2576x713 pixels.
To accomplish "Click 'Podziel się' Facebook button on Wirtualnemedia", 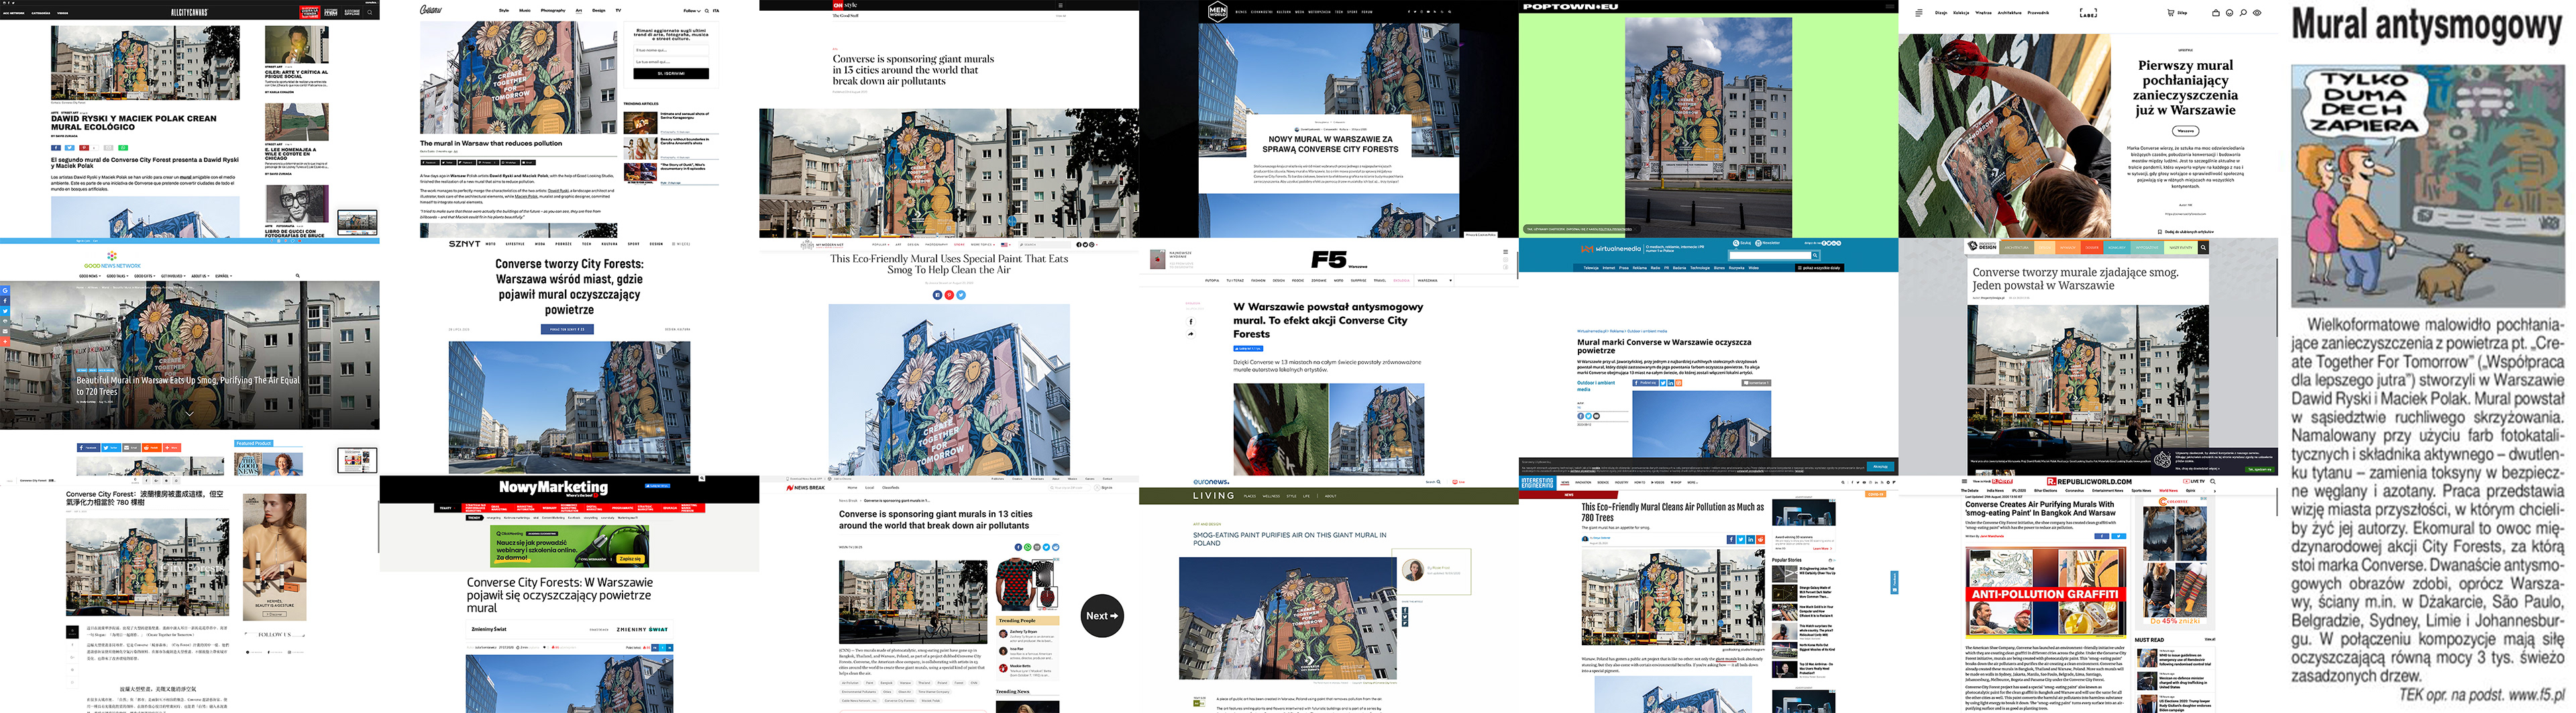I will (1646, 383).
